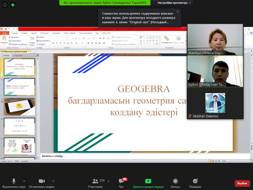The image size is (253, 190).
Task: Click Восстановить reset slide button
Action: [43, 41]
